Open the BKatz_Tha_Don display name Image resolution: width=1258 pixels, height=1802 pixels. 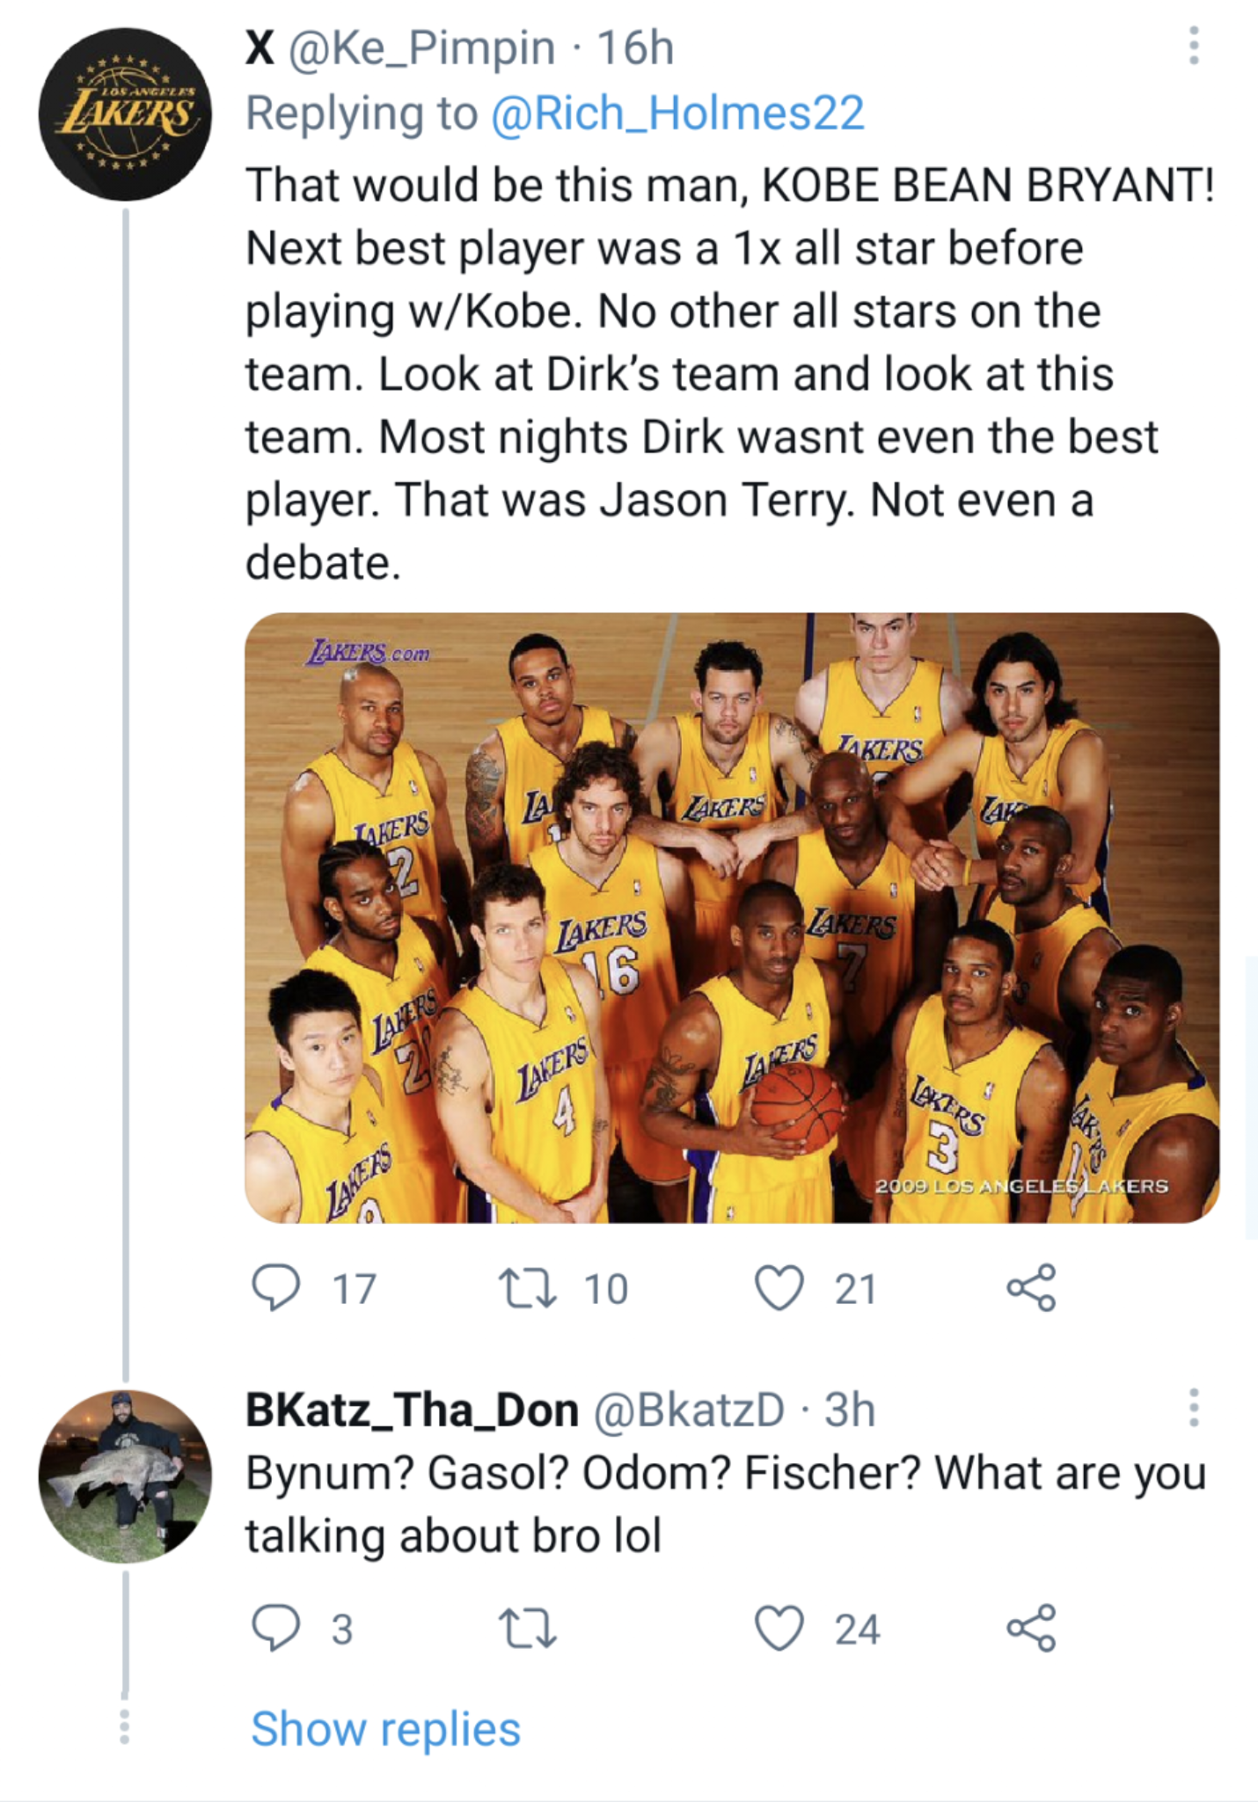click(412, 1410)
